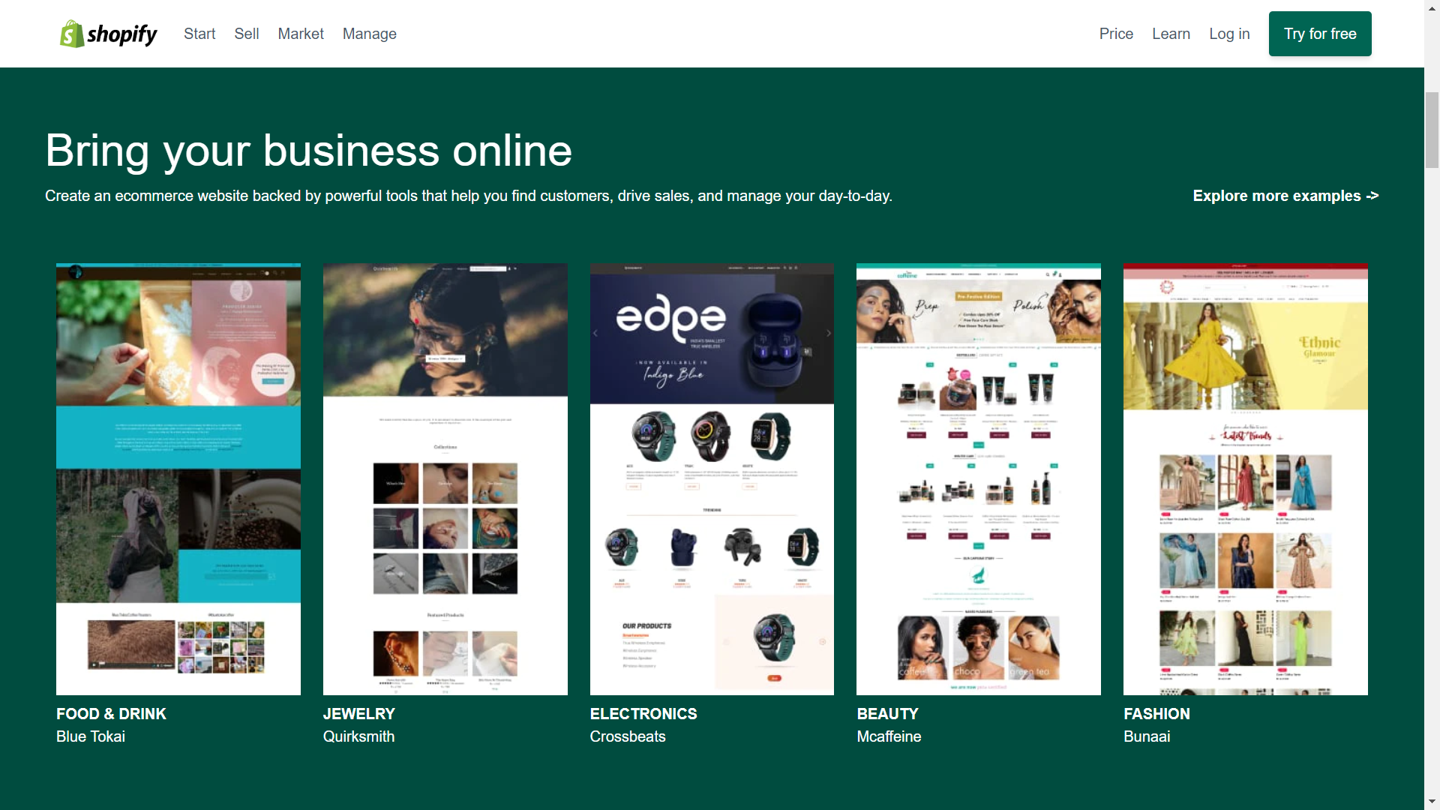
Task: Open Explore more examples link
Action: (x=1285, y=196)
